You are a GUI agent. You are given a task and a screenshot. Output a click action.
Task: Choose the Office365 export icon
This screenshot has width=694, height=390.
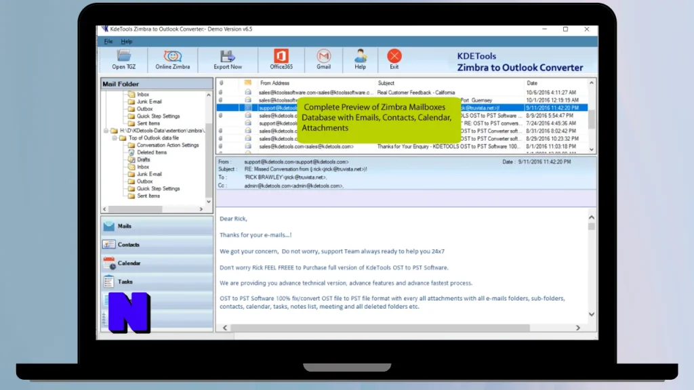point(281,60)
